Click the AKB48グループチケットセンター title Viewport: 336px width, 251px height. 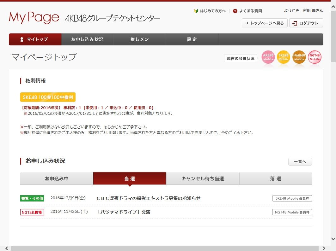pos(113,18)
